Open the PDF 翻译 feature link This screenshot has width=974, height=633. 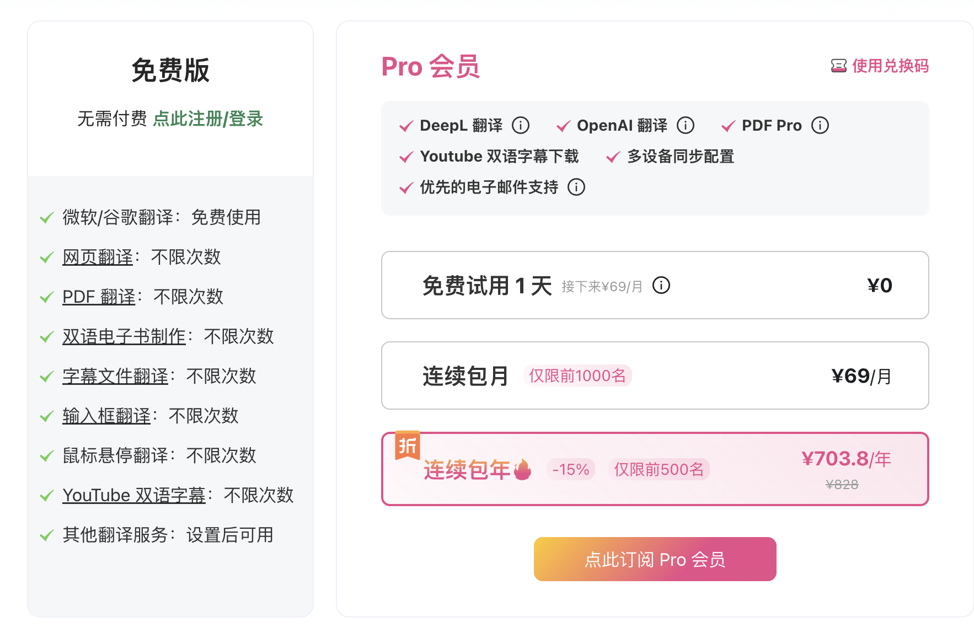(98, 296)
